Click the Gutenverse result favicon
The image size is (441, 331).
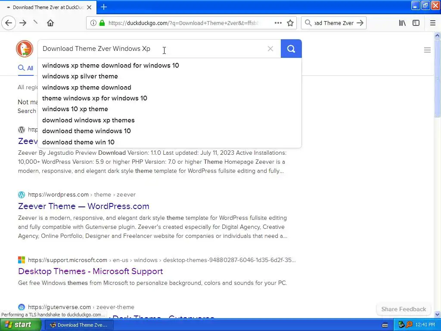(22, 307)
